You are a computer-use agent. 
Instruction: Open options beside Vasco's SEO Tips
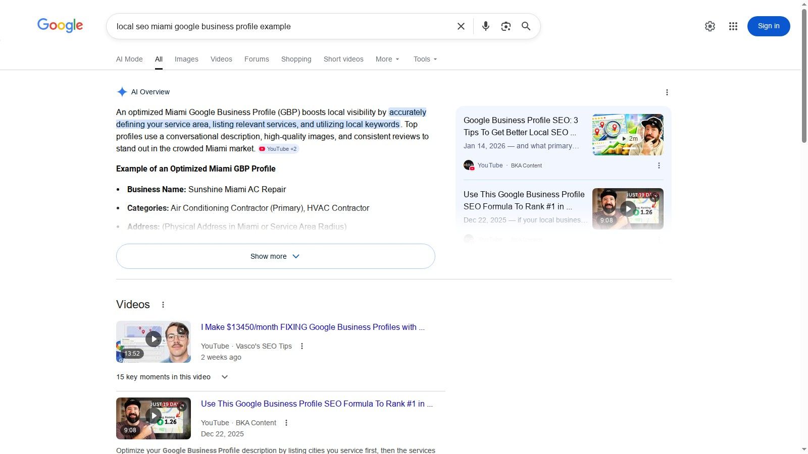point(302,346)
